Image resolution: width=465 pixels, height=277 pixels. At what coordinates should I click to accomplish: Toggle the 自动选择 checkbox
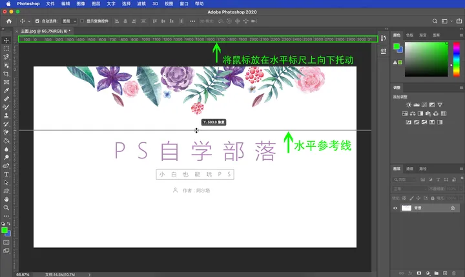(37, 21)
